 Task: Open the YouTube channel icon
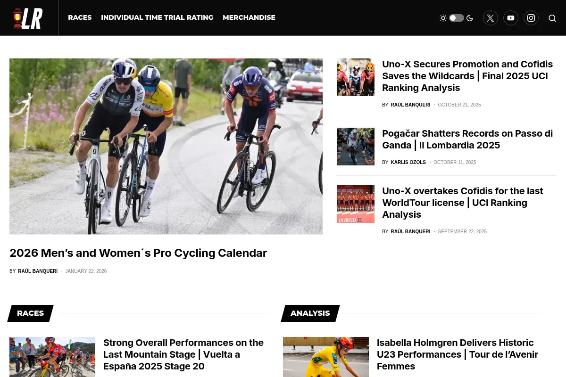(511, 18)
